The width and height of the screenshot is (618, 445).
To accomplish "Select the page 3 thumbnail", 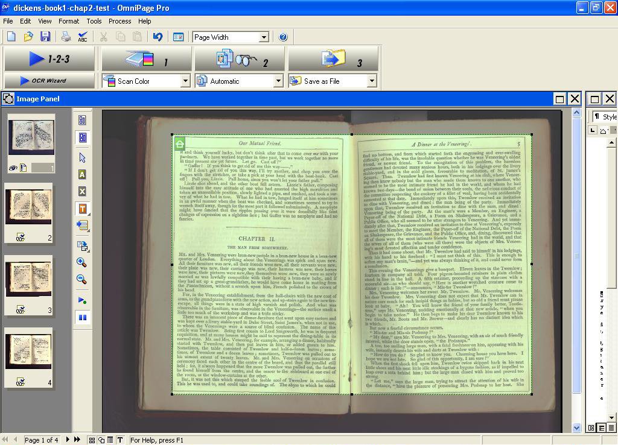I will 29,285.
